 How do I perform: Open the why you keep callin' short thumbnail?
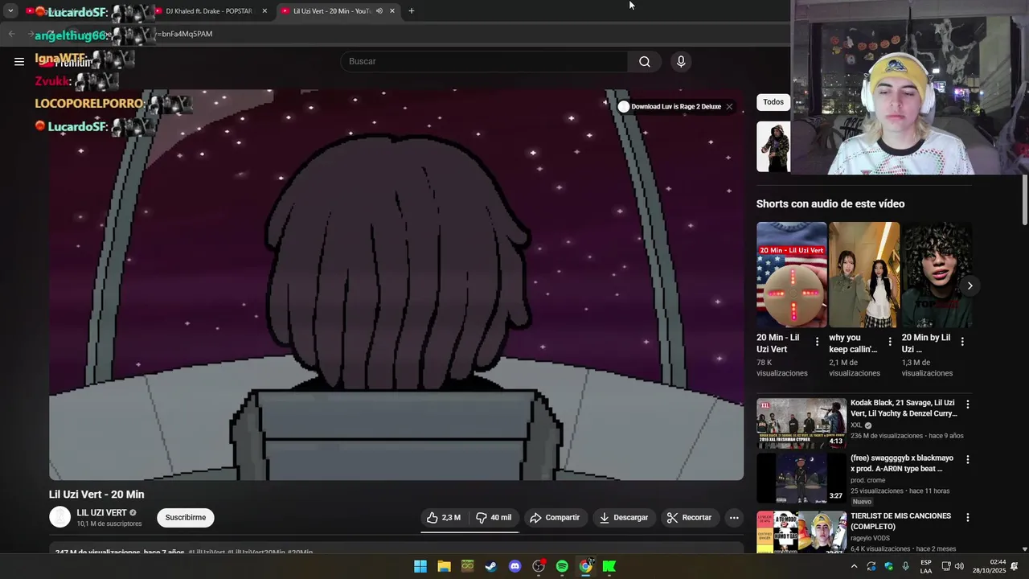[864, 274]
